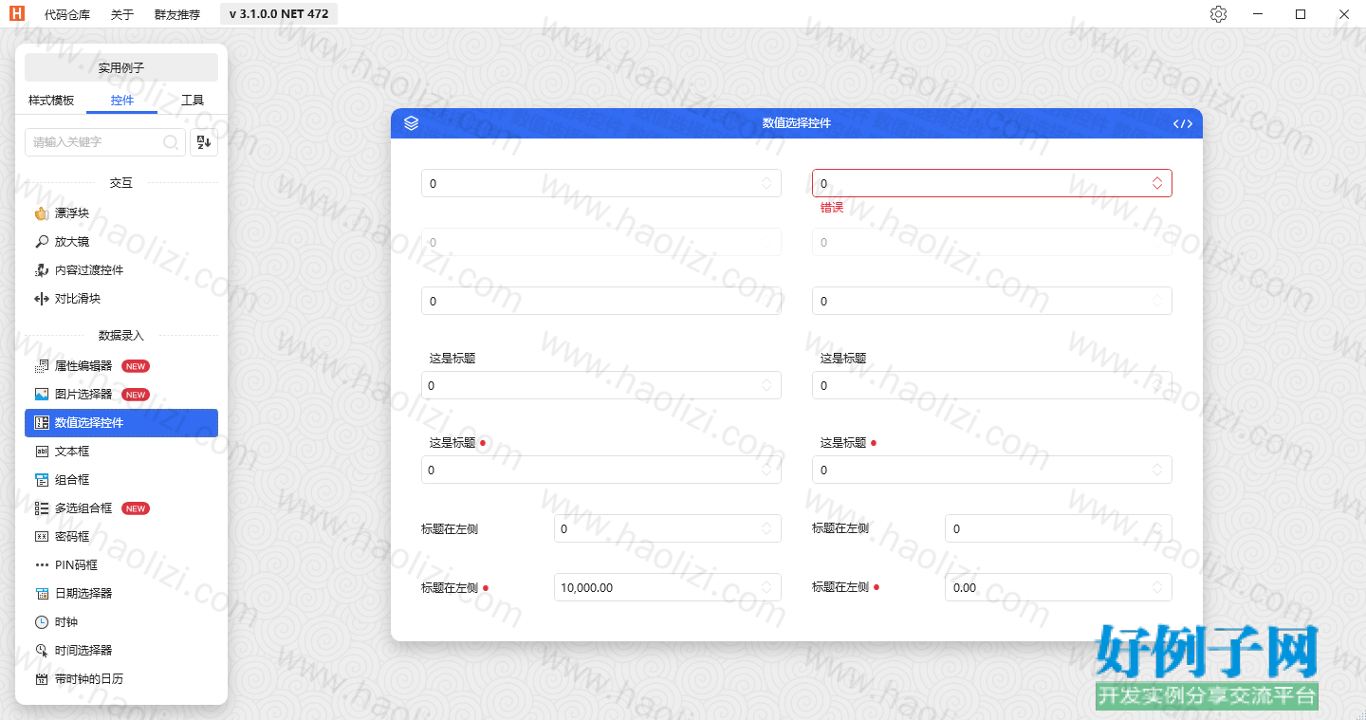Maximize the application window
This screenshot has width=1366, height=720.
pos(1301,14)
